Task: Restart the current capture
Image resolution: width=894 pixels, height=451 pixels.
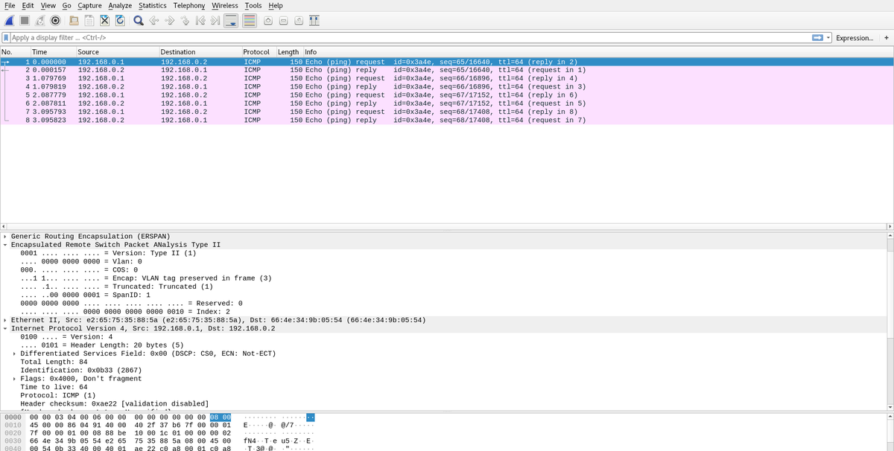Action: tap(40, 21)
